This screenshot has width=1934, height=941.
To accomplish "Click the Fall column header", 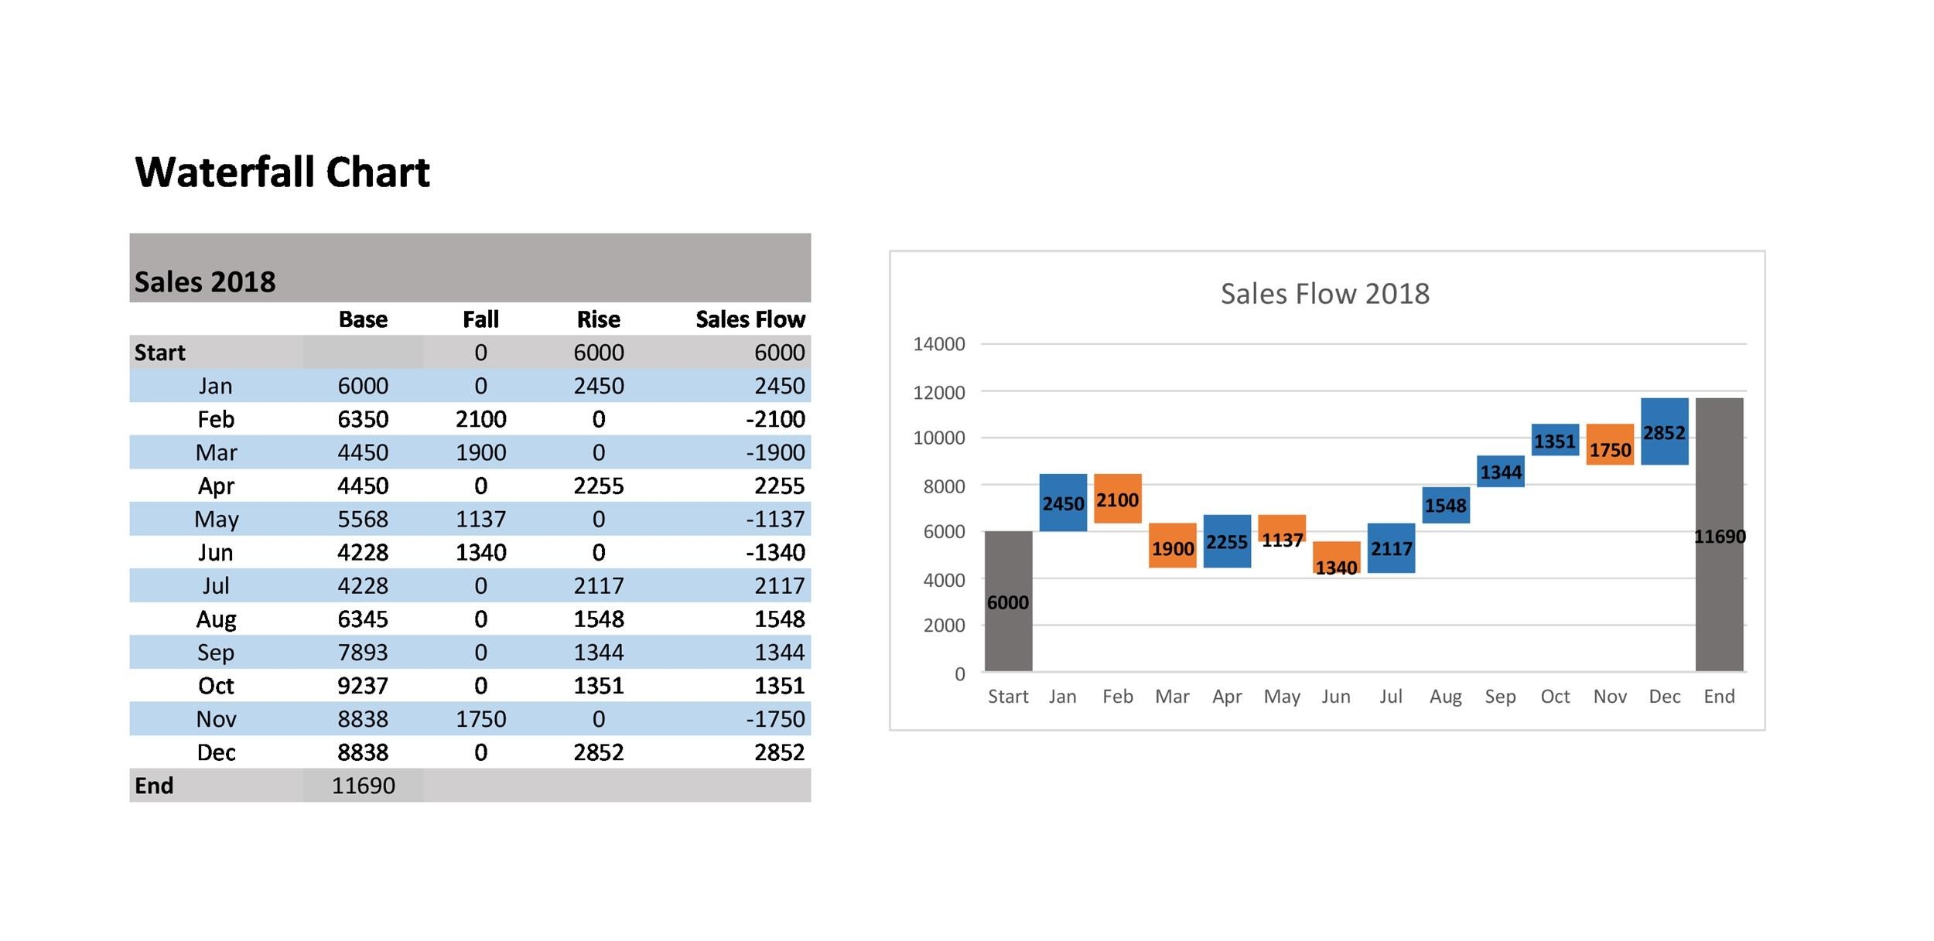I will [x=480, y=319].
